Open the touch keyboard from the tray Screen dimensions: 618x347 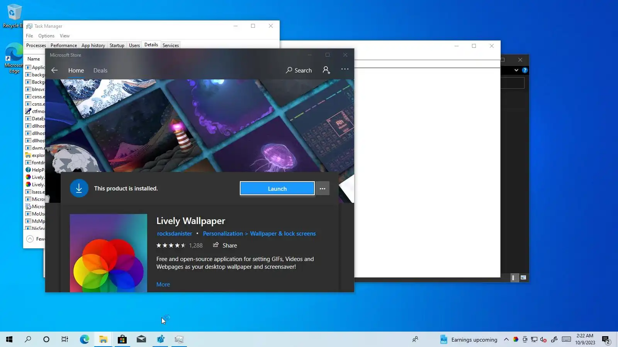[x=566, y=339]
